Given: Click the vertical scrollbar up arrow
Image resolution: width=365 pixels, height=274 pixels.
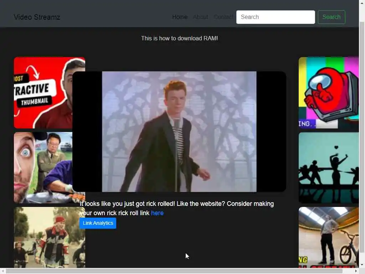Looking at the screenshot, I should point(362,2).
